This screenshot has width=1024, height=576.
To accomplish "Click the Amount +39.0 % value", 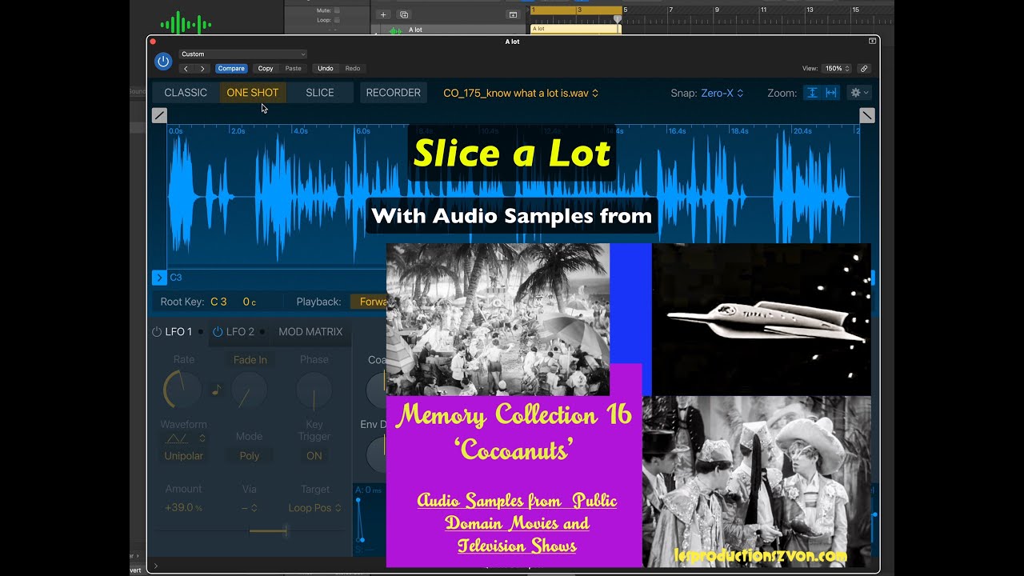I will [183, 508].
